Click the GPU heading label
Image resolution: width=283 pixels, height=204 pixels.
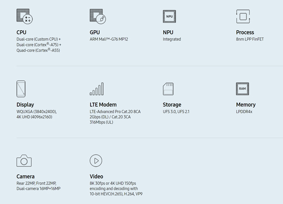point(95,32)
